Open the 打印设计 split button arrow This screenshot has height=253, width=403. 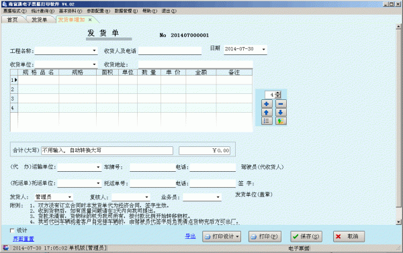click(x=237, y=237)
